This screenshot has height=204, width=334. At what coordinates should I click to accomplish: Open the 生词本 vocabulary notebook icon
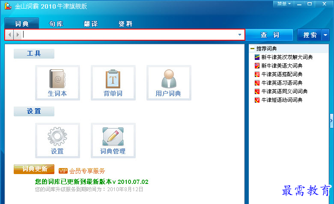pos(57,83)
